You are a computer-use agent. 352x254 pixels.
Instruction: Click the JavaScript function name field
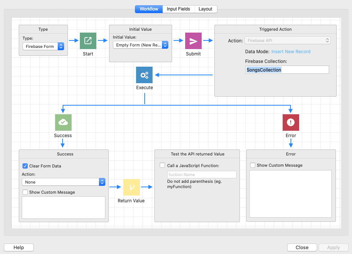click(x=202, y=175)
